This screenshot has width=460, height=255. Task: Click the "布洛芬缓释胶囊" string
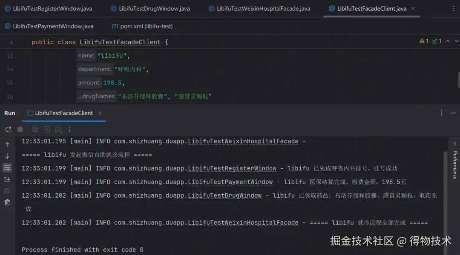pos(143,96)
